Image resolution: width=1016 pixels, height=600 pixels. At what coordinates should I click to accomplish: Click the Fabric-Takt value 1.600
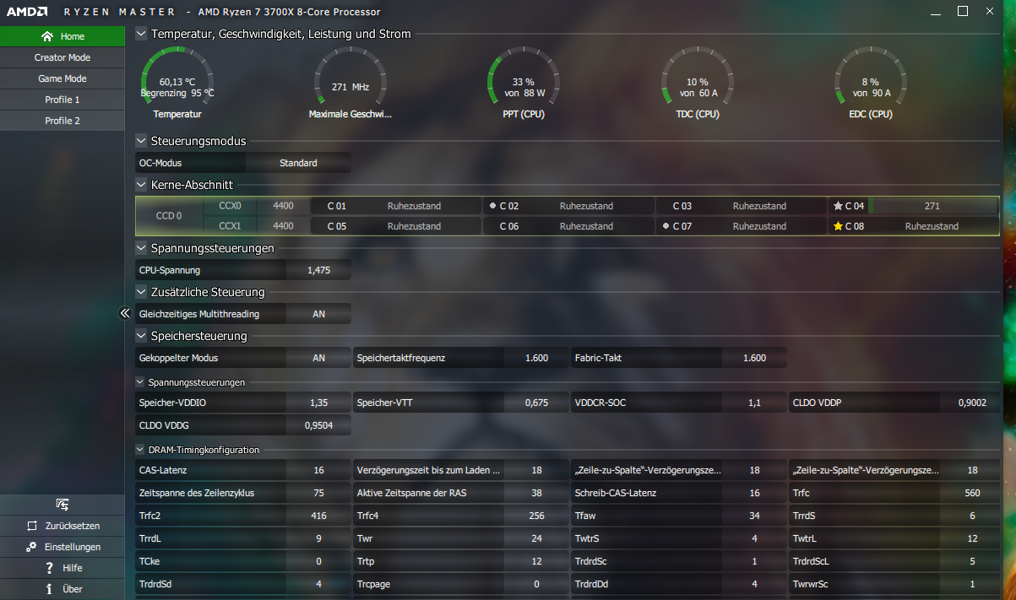coord(754,358)
